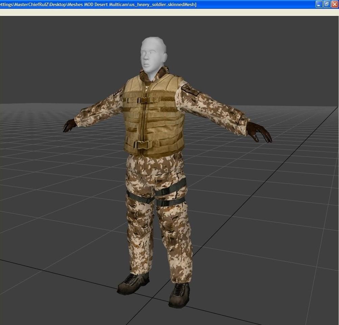
Task: Close the us_heavy_soldier mesh window
Action: 334,4
